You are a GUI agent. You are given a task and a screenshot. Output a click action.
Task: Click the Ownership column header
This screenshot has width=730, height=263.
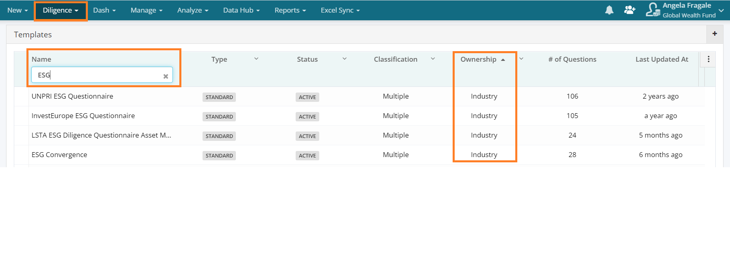478,59
